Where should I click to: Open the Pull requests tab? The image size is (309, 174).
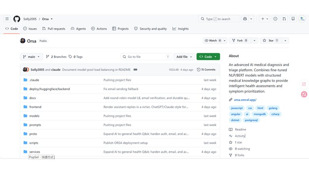click(x=54, y=29)
